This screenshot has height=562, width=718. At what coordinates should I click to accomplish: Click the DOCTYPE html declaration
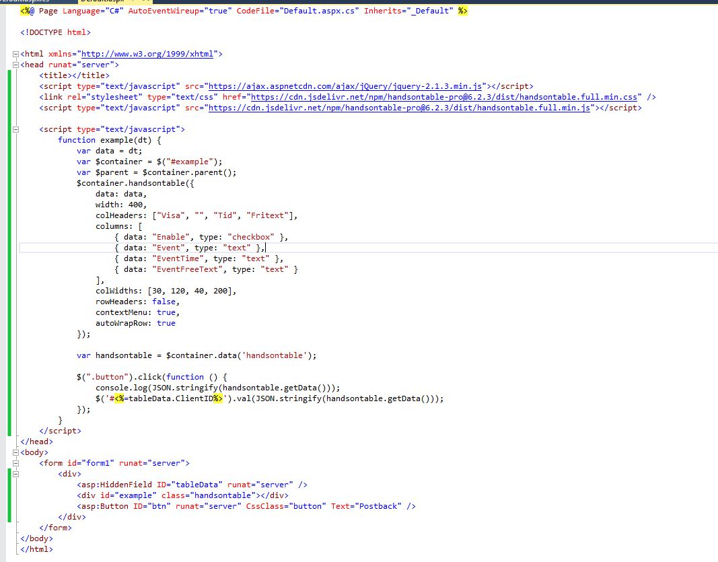click(55, 32)
